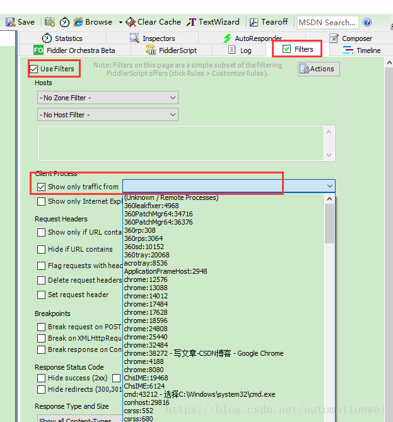Enable Show only if URL contains
This screenshot has height=422, width=393.
coord(41,232)
